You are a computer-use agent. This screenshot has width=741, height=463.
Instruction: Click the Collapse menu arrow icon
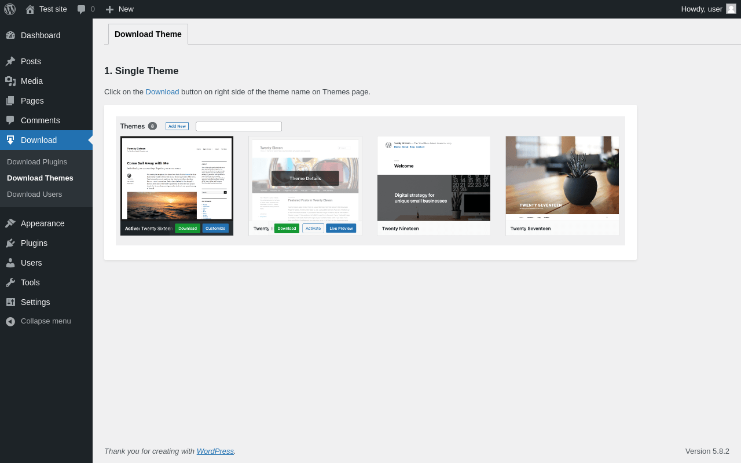10,321
